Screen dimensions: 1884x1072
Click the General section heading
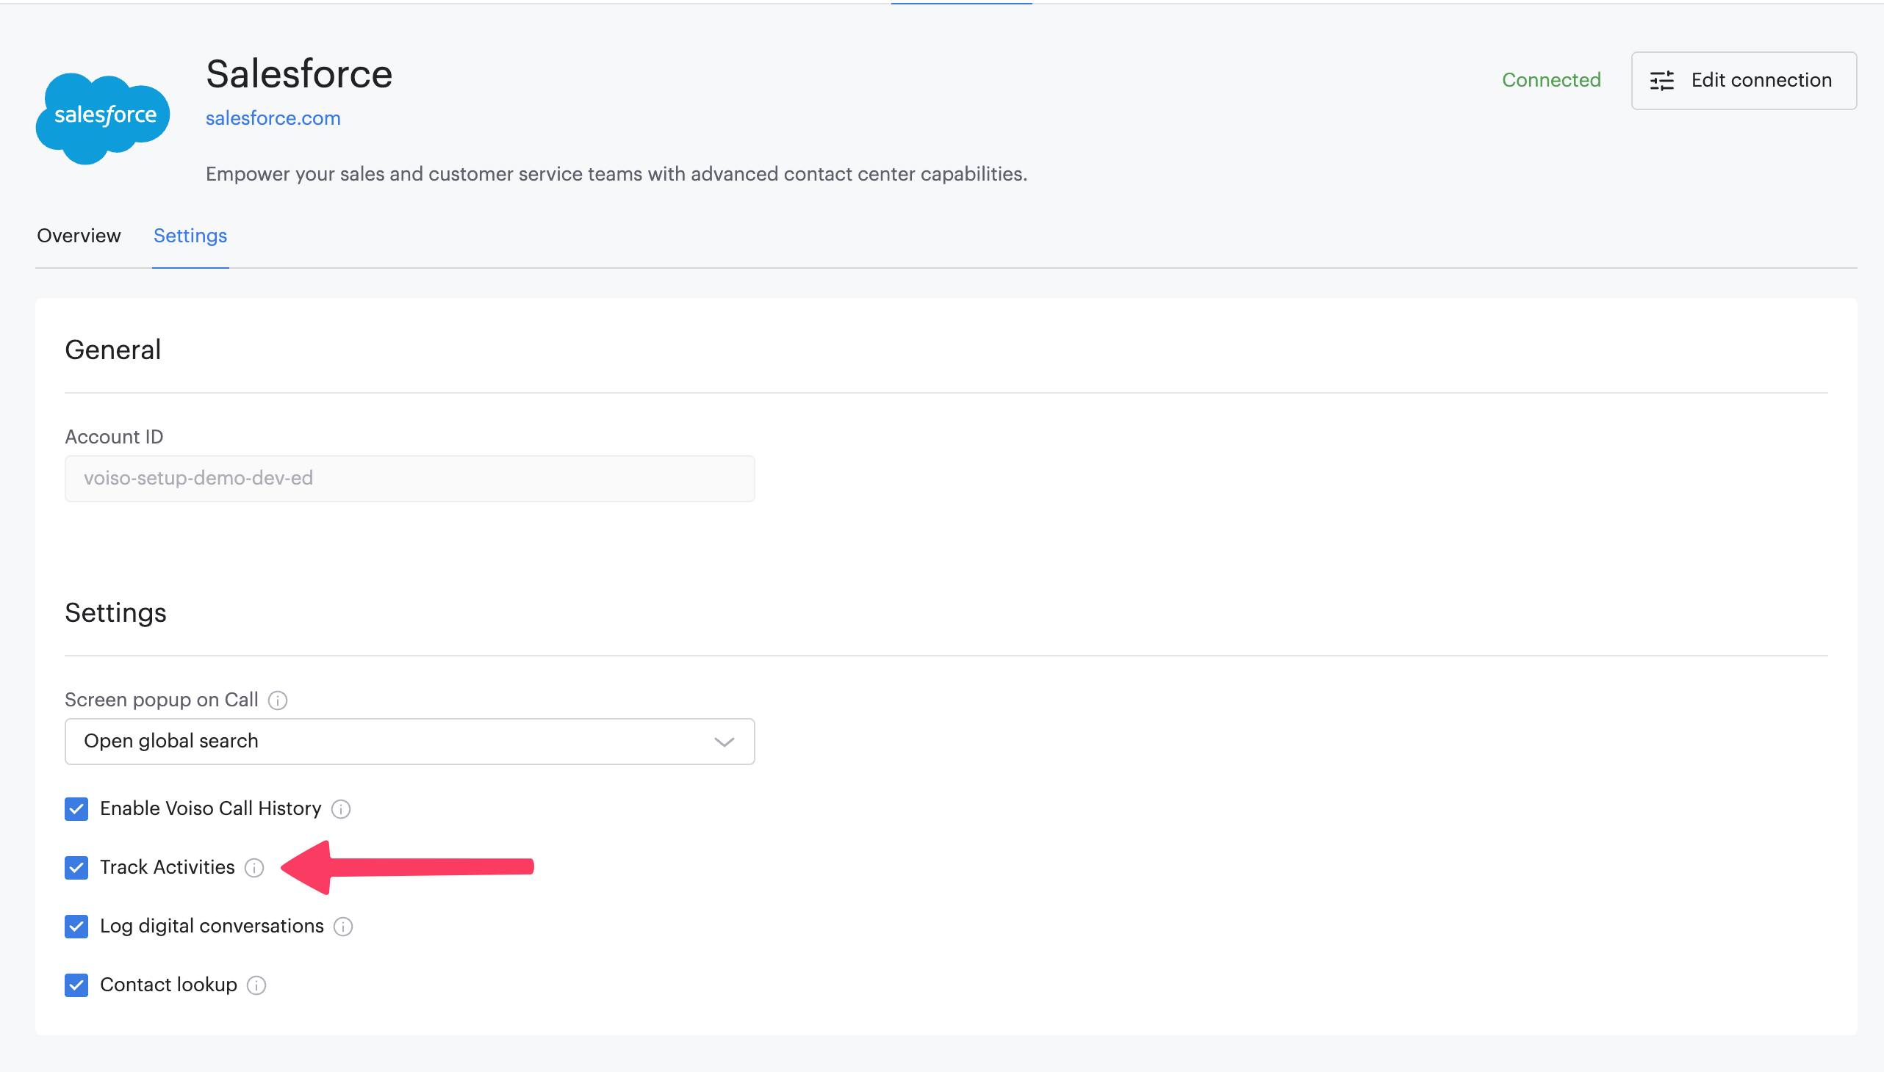point(112,350)
